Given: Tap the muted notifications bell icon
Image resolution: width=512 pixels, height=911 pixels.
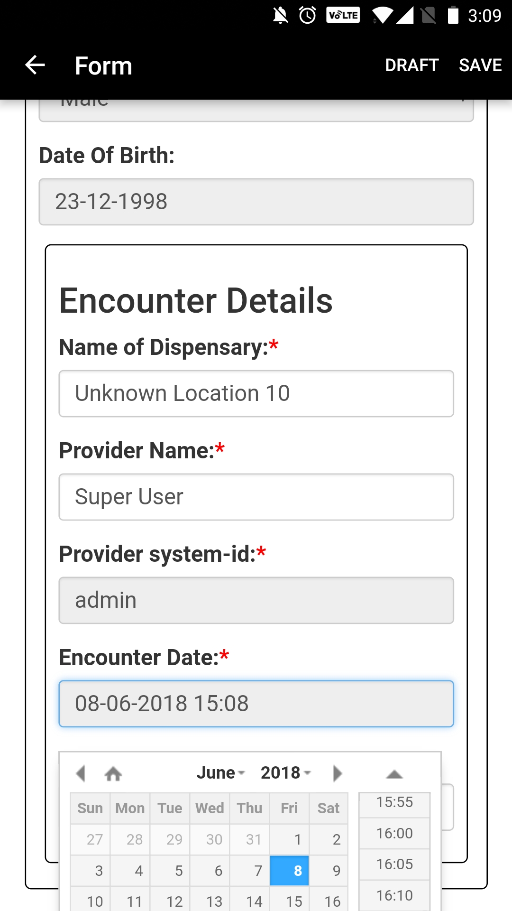Looking at the screenshot, I should click(x=280, y=16).
